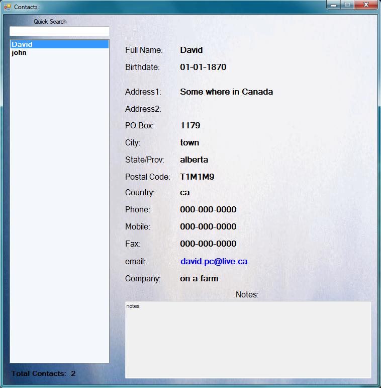381x388 pixels.
Task: Open the david.pc@live.ca email link
Action: pyautogui.click(x=214, y=261)
